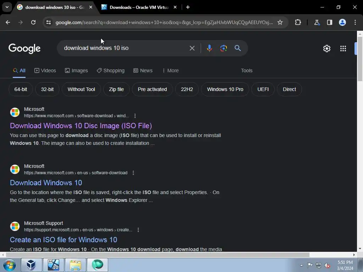Open the Tools search options

pyautogui.click(x=247, y=70)
